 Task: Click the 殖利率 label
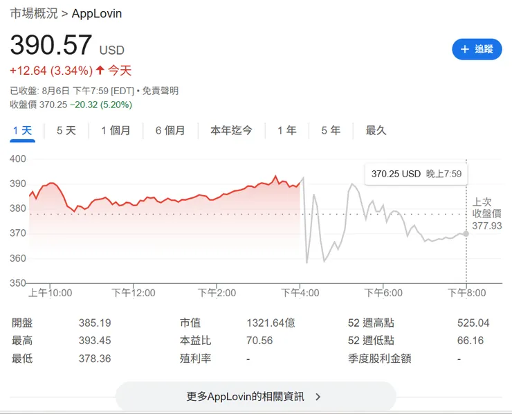coord(195,359)
